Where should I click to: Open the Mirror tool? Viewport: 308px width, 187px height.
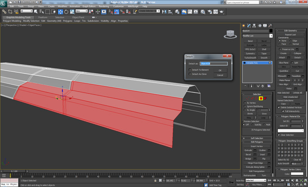tap(164, 12)
